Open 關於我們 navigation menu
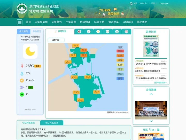Screen dimensions: 186x140 (x=142, y=22)
